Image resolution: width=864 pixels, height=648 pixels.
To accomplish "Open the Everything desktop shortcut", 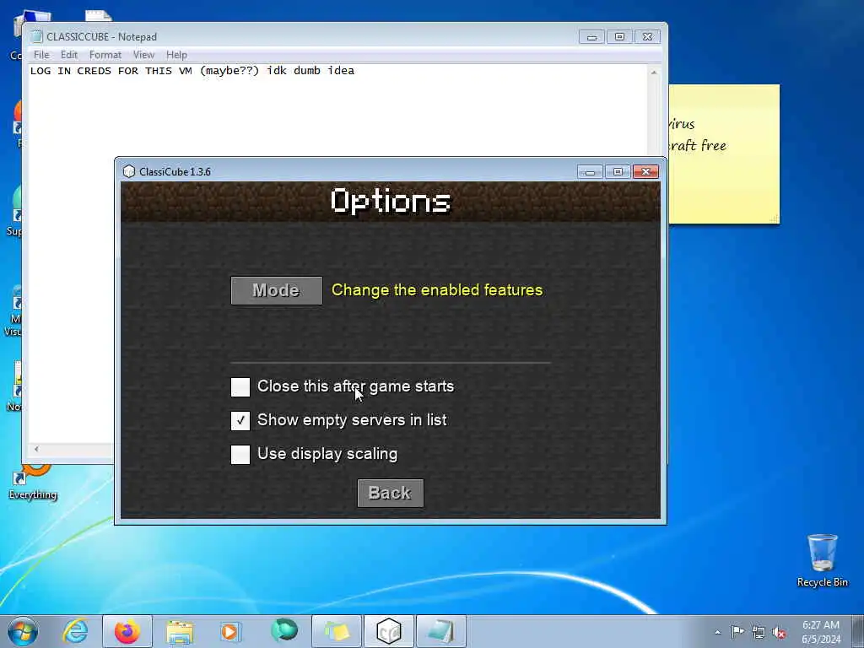I will coord(33,482).
